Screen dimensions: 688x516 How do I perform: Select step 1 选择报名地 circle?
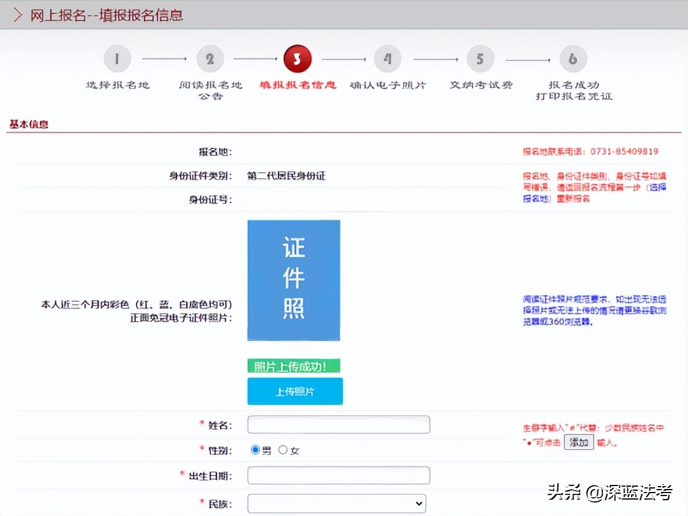[117, 59]
